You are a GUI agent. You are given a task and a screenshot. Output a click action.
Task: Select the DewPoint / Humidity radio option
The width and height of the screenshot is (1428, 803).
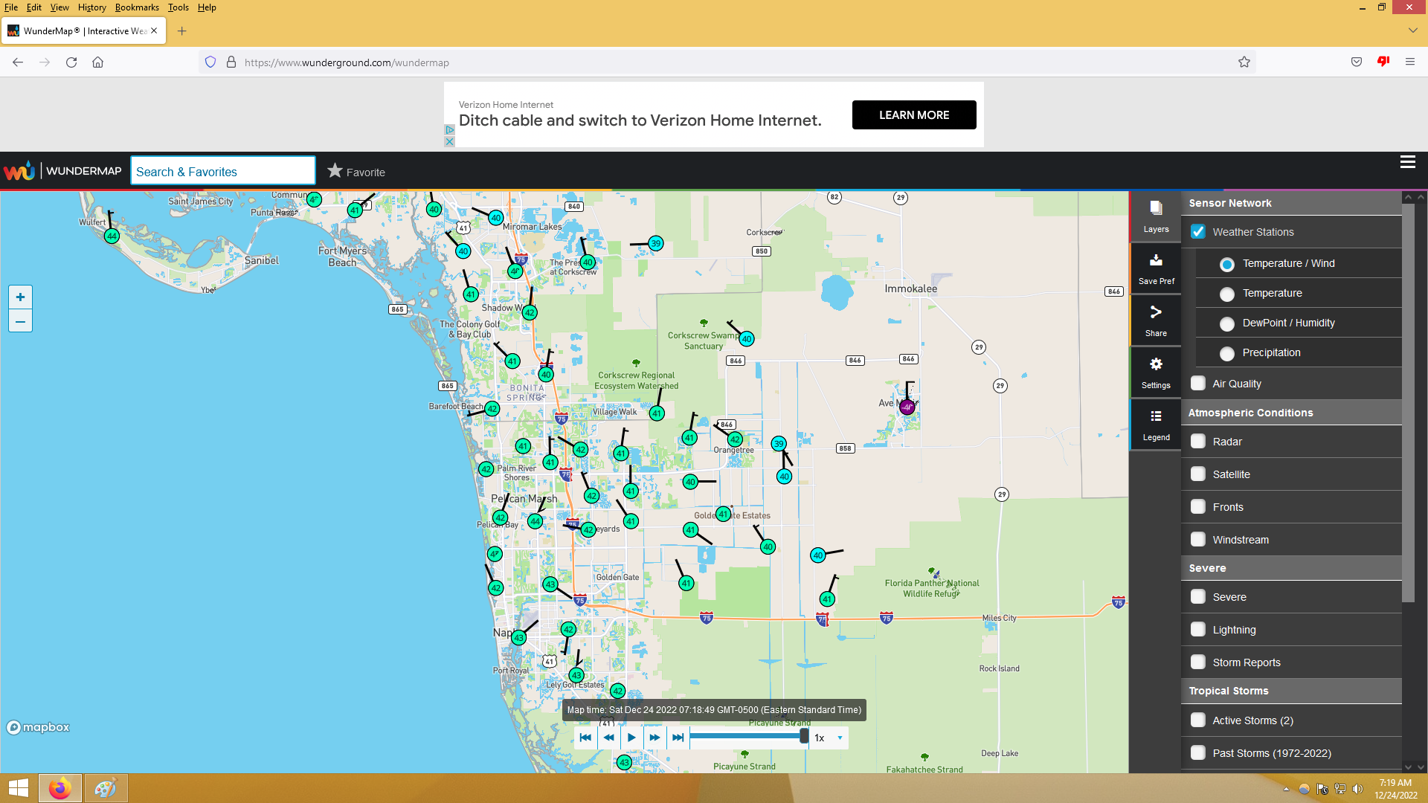click(x=1227, y=323)
